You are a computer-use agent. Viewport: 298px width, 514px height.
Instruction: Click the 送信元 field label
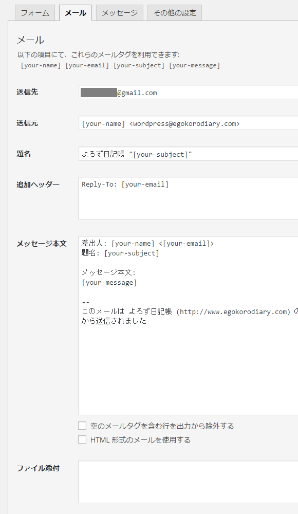[x=27, y=123]
